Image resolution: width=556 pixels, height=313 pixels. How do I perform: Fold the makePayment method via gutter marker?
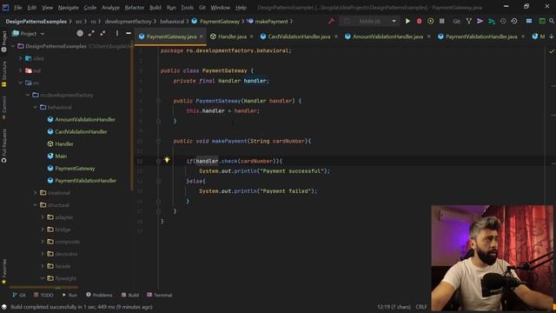point(158,141)
